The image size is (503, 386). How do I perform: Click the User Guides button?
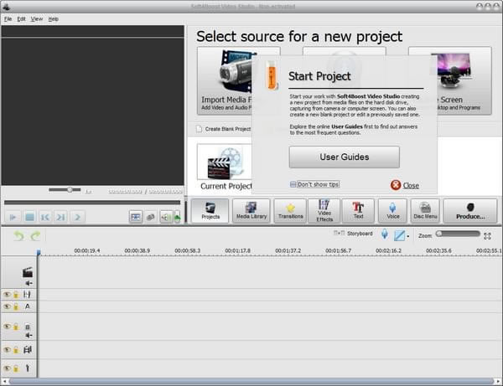coord(344,157)
